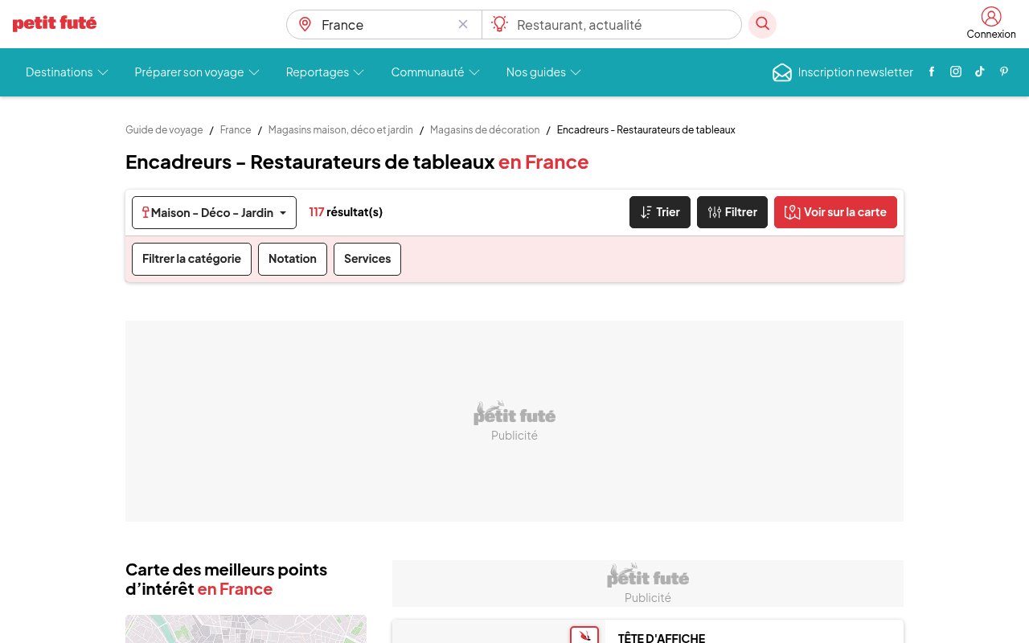Open the Maison - Déco - Jardin dropdown
This screenshot has width=1029, height=643.
pos(214,212)
